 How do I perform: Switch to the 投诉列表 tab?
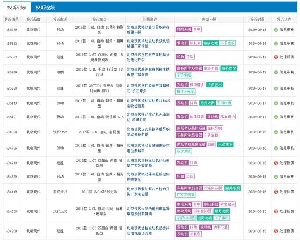17,7
